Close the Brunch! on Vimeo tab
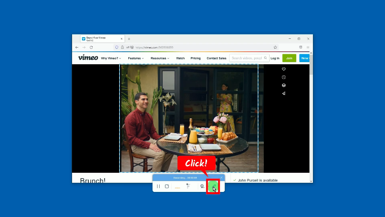This screenshot has height=217, width=385. pyautogui.click(x=122, y=39)
